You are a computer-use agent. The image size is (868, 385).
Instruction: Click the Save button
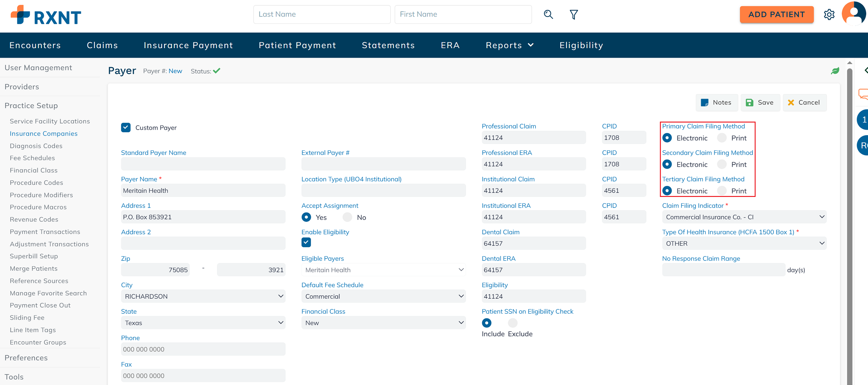[760, 102]
